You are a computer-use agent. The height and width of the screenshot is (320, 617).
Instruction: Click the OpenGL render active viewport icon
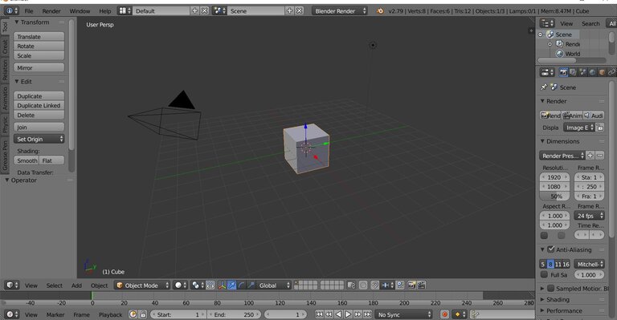point(411,286)
